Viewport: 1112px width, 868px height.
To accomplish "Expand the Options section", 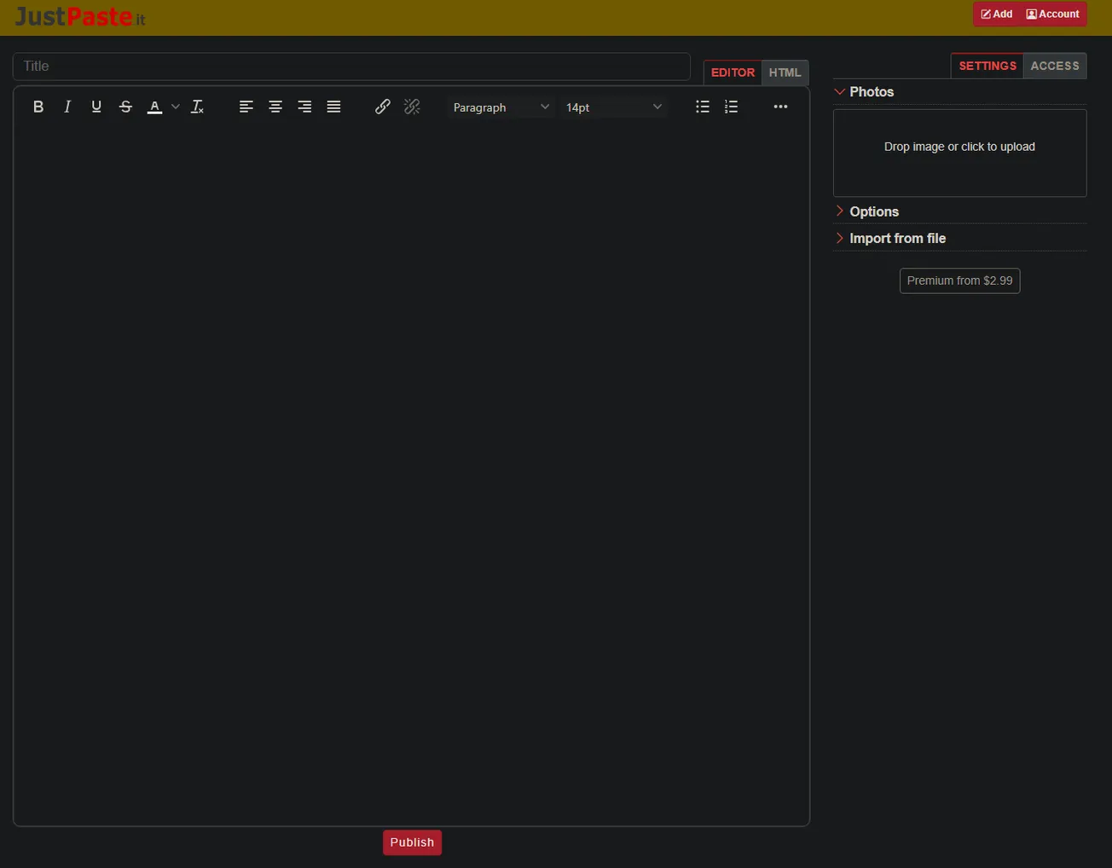I will point(873,211).
